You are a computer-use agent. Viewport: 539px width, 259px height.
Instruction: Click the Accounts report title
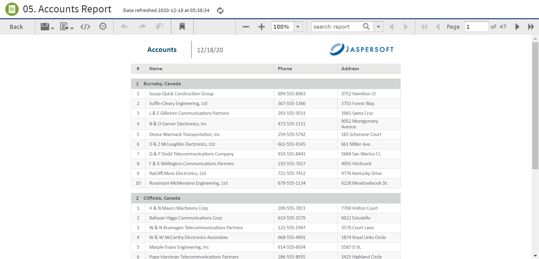(162, 50)
